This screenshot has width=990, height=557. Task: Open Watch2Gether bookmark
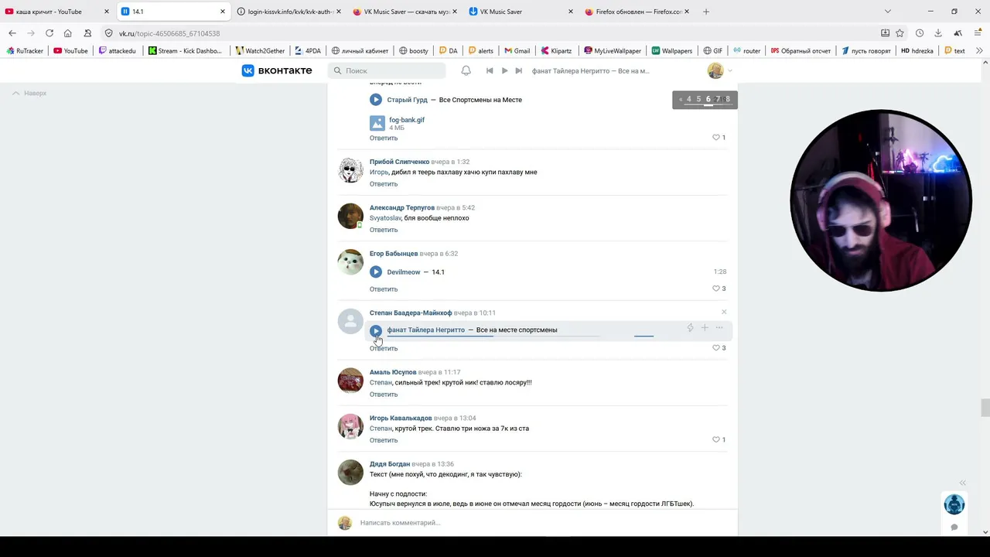coord(260,51)
